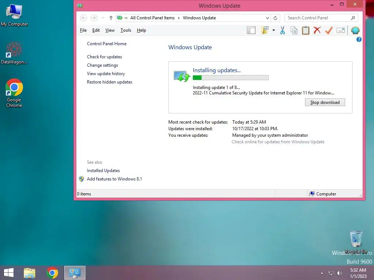This screenshot has height=280, width=374.
Task: Click the Forward navigation arrow
Action: tap(94, 18)
